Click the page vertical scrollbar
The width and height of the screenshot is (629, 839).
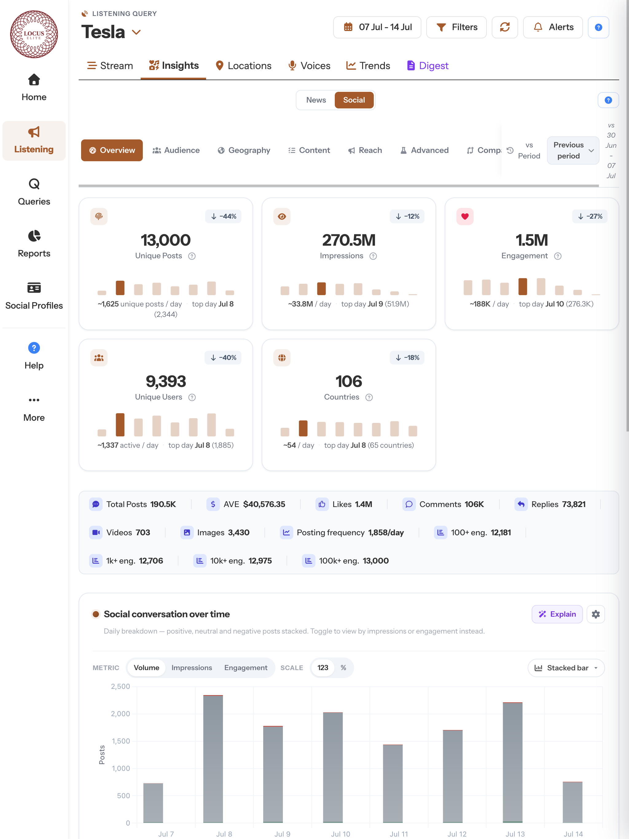tap(627, 216)
